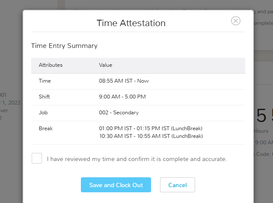The height and width of the screenshot is (203, 273).
Task: Click the Shift attribute row label
Action: pos(44,97)
